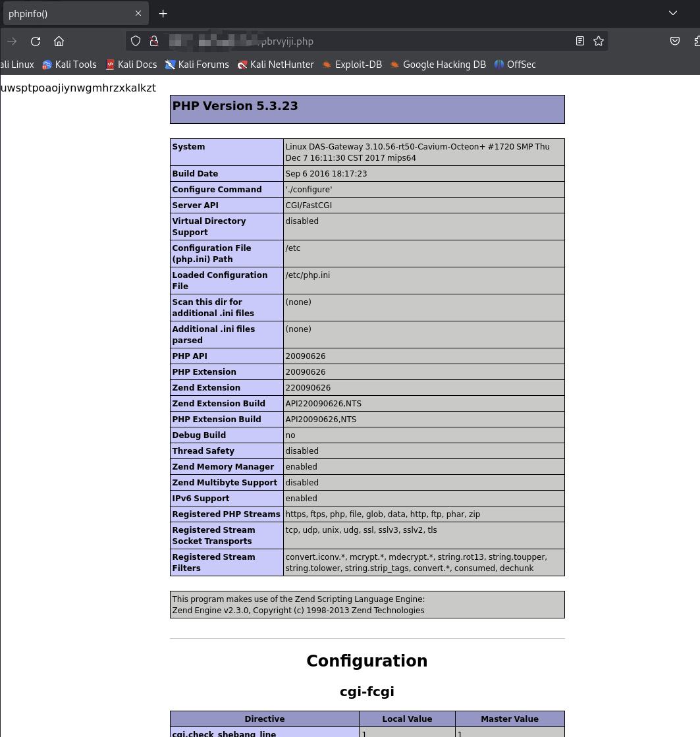700x737 pixels.
Task: Click the Zend Memory Manager label
Action: pos(227,467)
